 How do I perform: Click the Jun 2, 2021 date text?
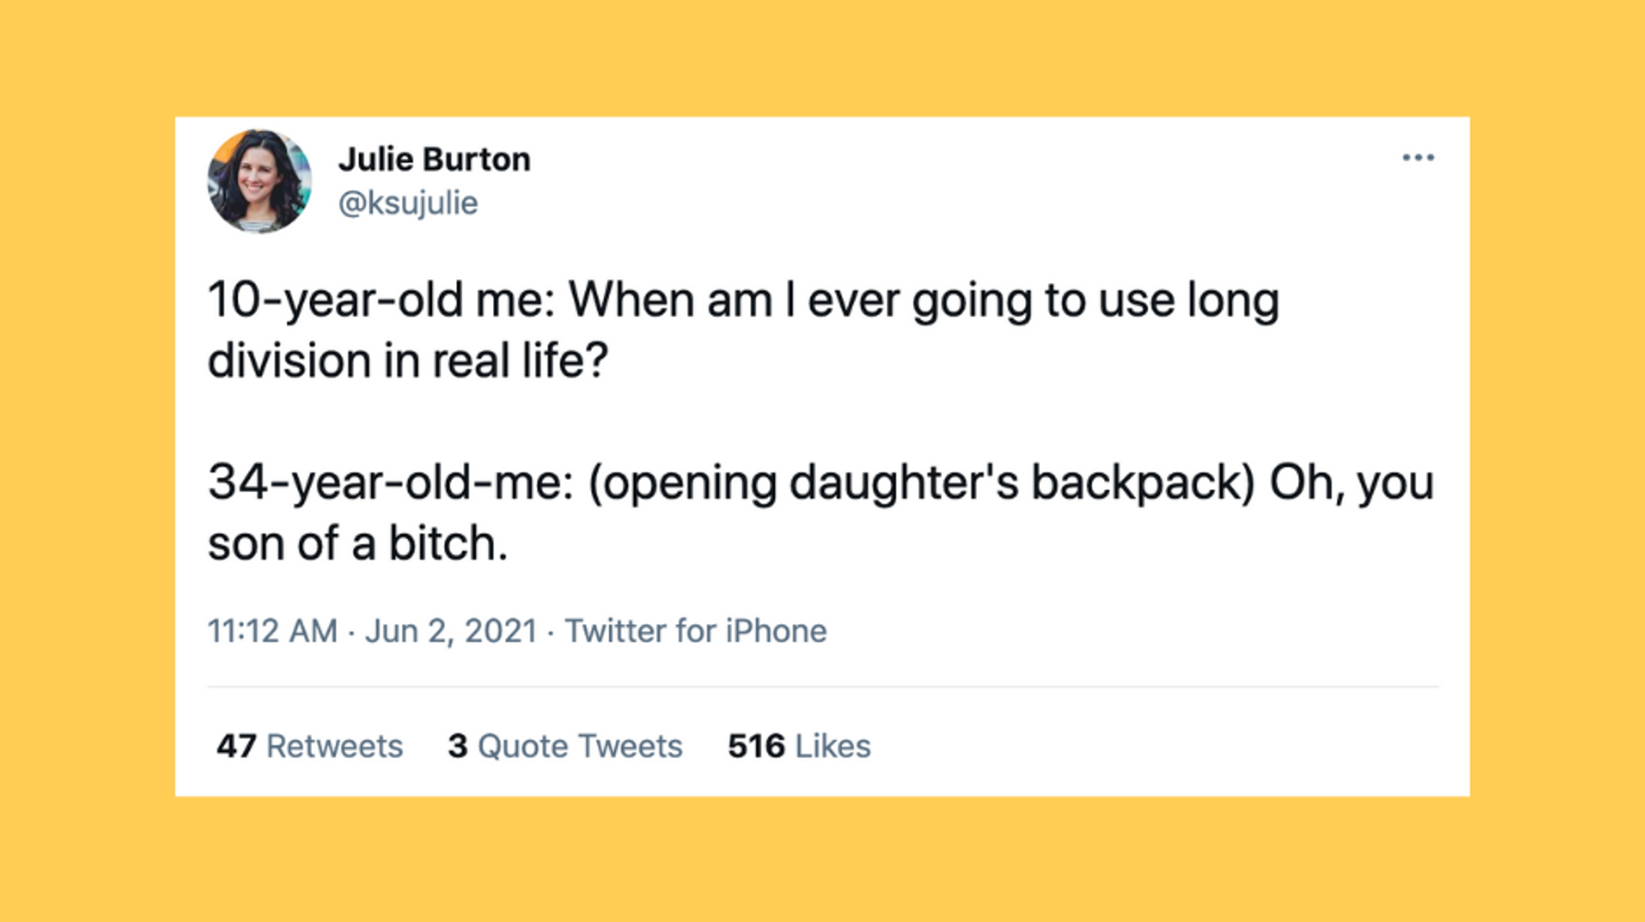451,630
